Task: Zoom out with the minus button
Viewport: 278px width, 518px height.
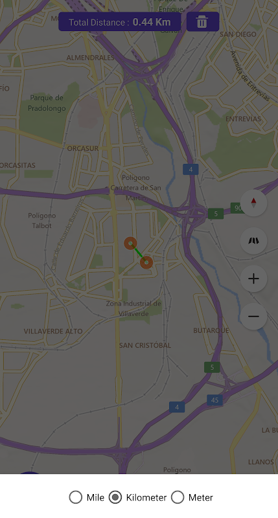Action: click(253, 317)
